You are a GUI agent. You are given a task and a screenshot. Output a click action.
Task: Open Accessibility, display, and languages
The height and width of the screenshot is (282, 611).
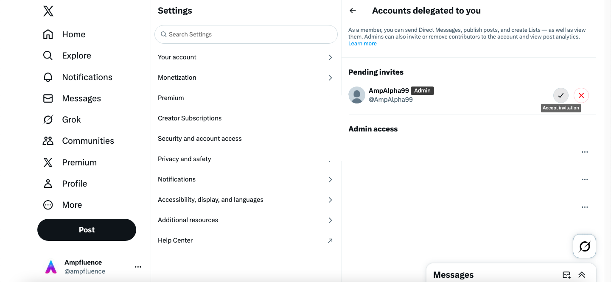click(245, 200)
